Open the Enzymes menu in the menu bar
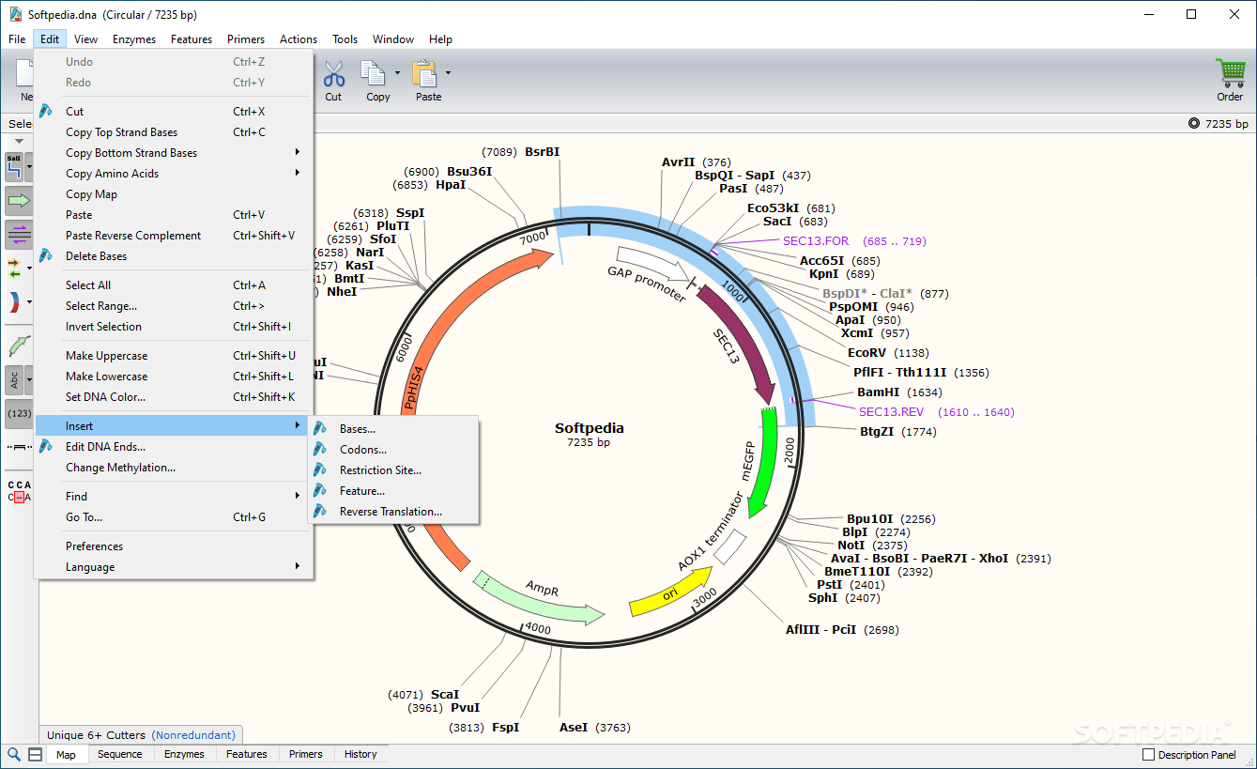This screenshot has height=769, width=1257. [134, 39]
